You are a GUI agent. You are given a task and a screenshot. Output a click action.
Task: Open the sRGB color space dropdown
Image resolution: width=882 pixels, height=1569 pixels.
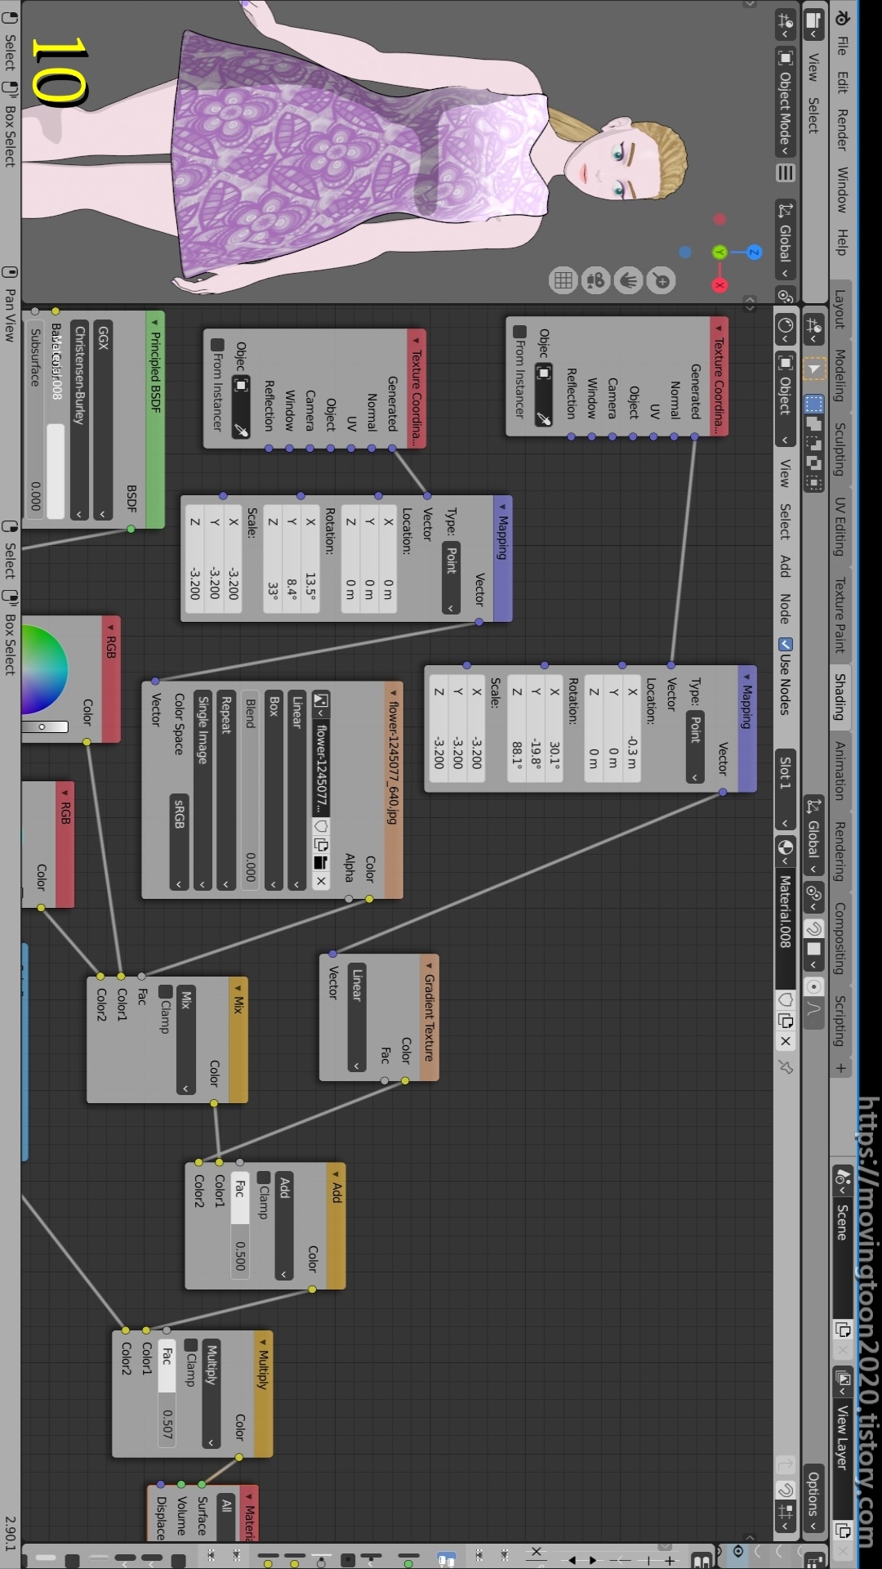pyautogui.click(x=179, y=843)
